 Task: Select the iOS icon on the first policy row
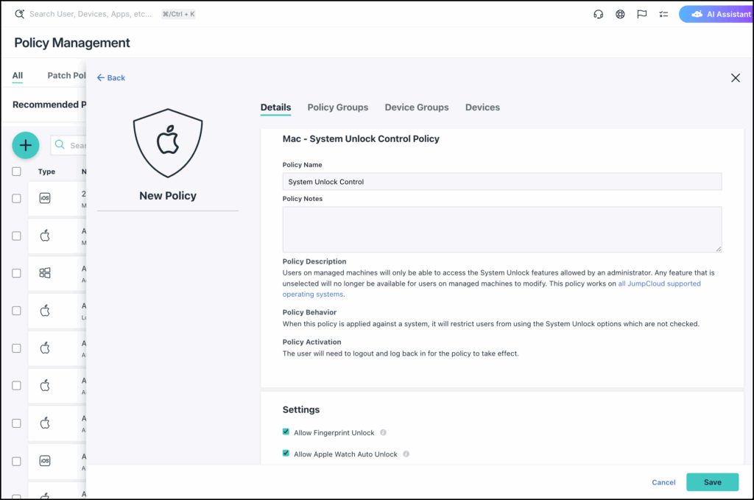point(44,197)
